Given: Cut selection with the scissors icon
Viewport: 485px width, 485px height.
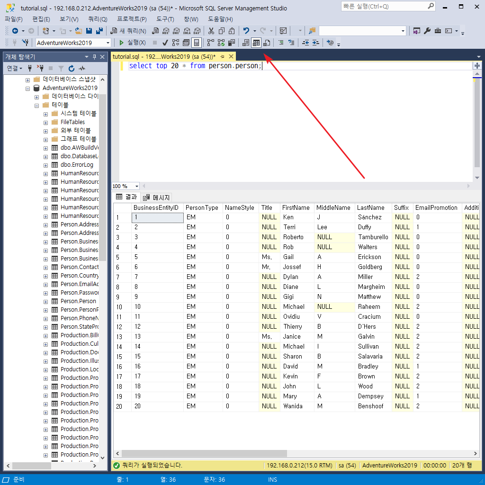Looking at the screenshot, I should click(211, 31).
